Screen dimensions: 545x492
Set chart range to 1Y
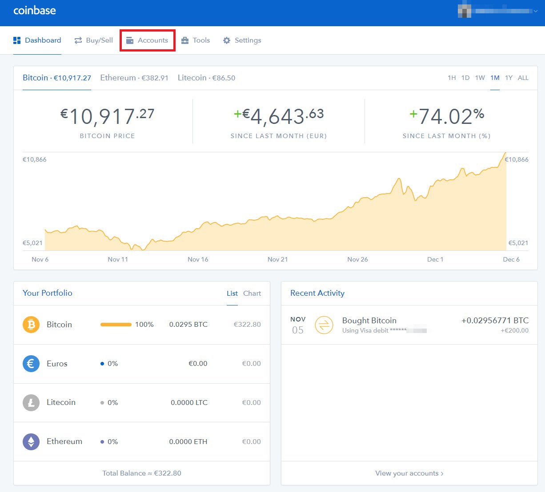[509, 78]
